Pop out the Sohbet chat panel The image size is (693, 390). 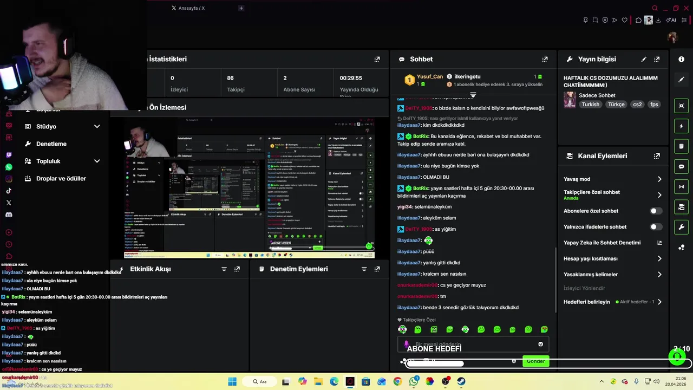(545, 59)
